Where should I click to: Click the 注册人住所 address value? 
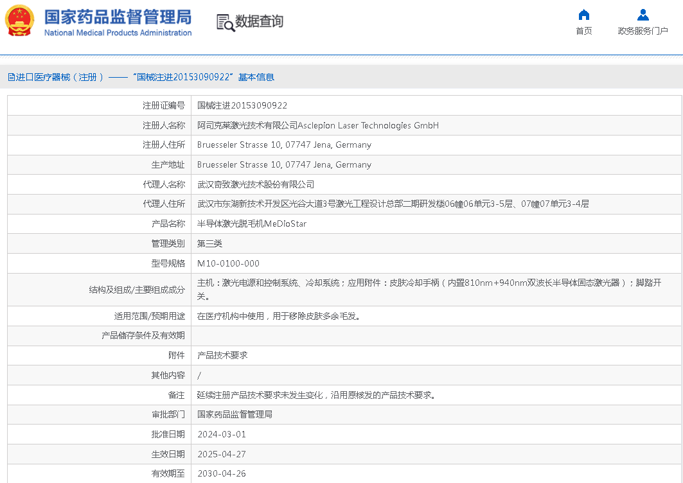(284, 145)
